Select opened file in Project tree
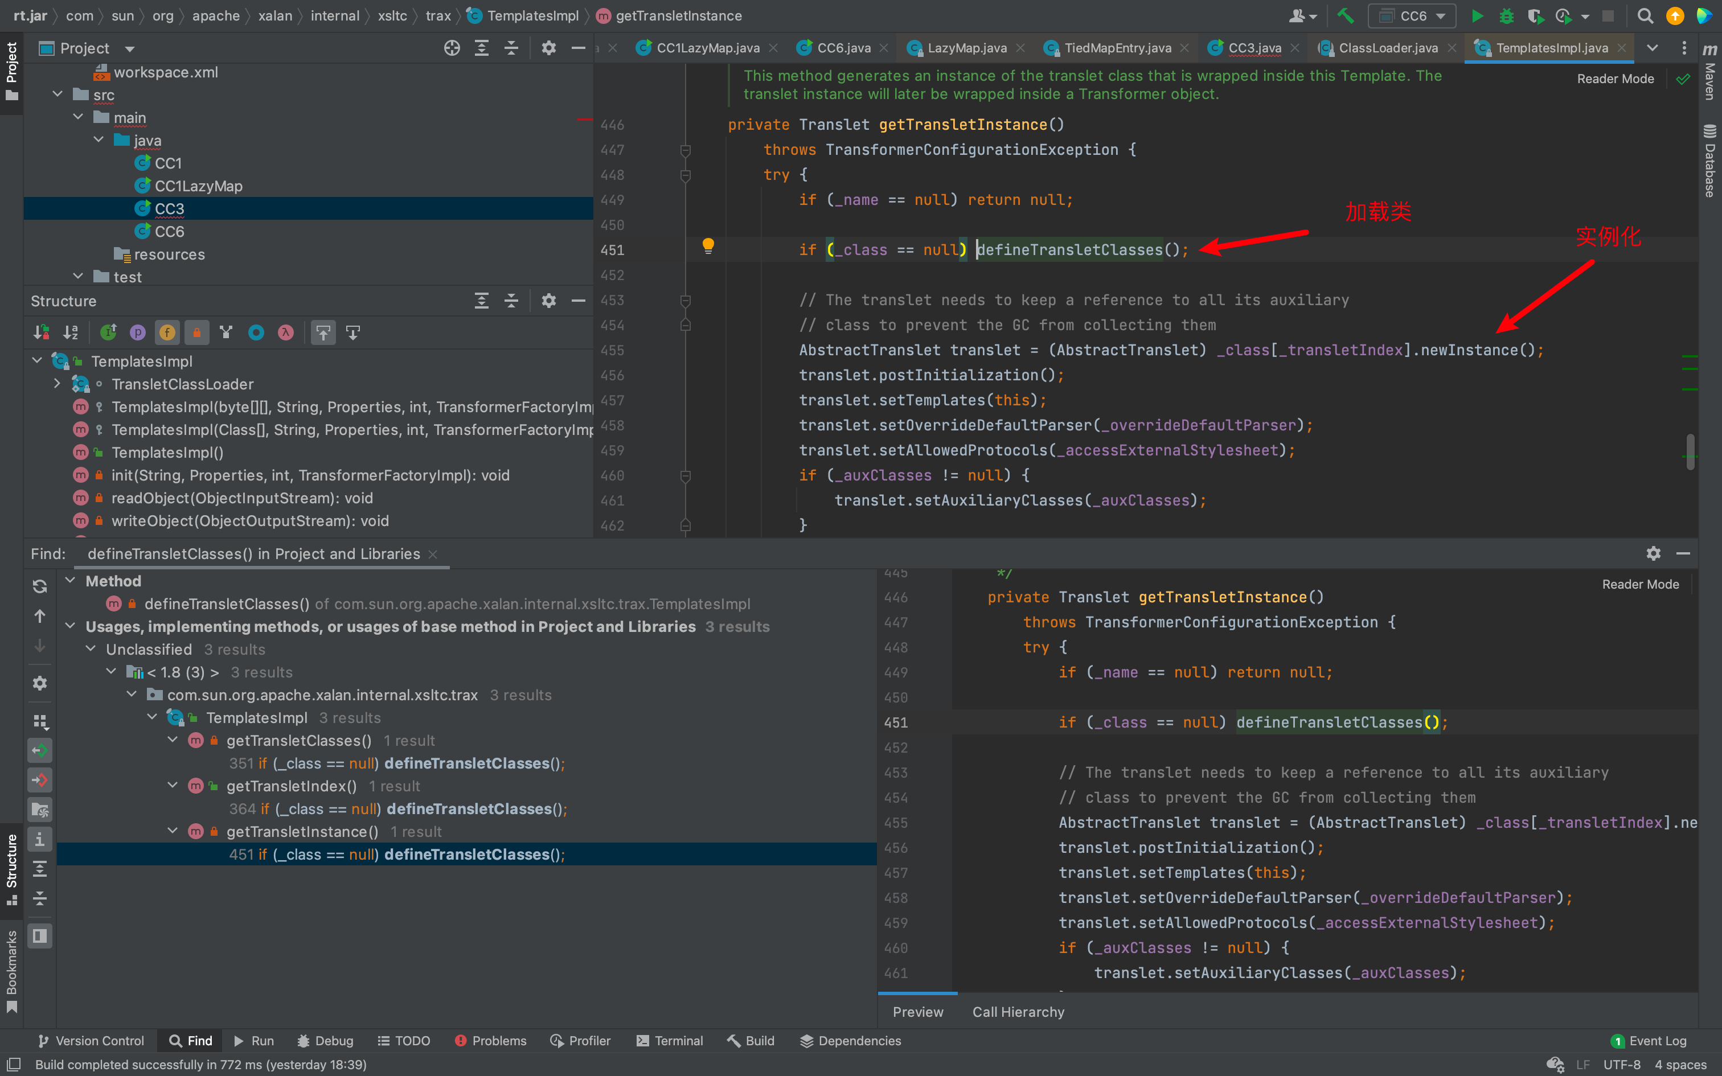 [452, 48]
